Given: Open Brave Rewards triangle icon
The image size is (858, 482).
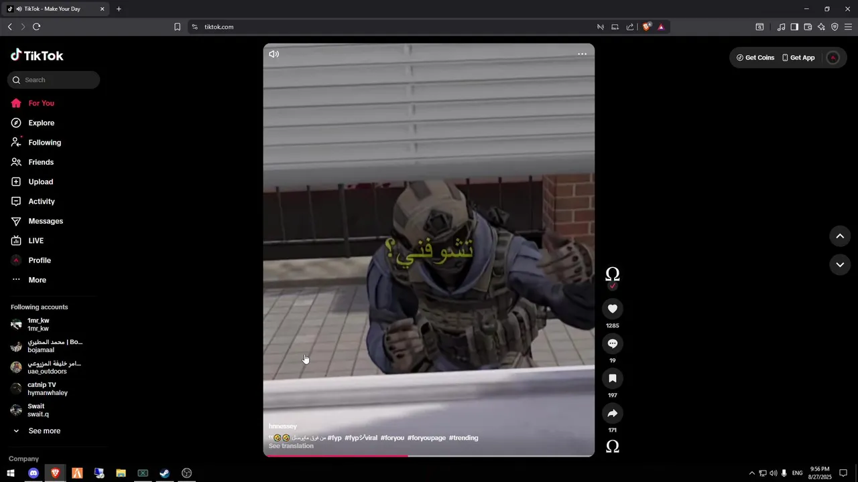Looking at the screenshot, I should 661,27.
